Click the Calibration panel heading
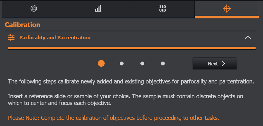This screenshot has width=263, height=126. point(23,25)
